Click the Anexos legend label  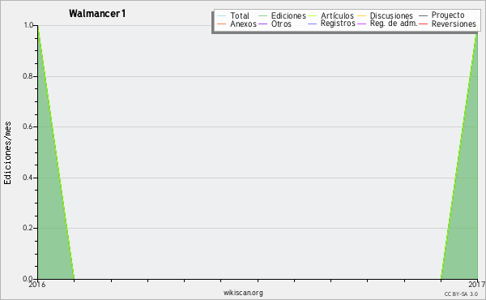point(243,24)
